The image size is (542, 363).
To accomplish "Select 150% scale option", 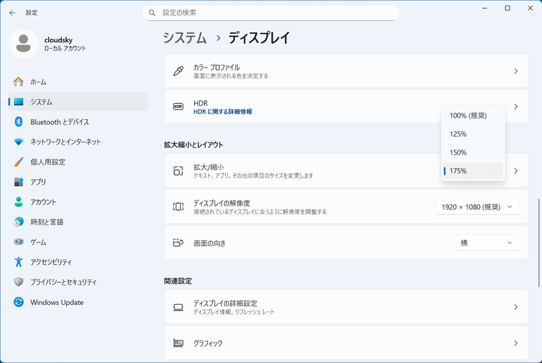I will pyautogui.click(x=473, y=152).
